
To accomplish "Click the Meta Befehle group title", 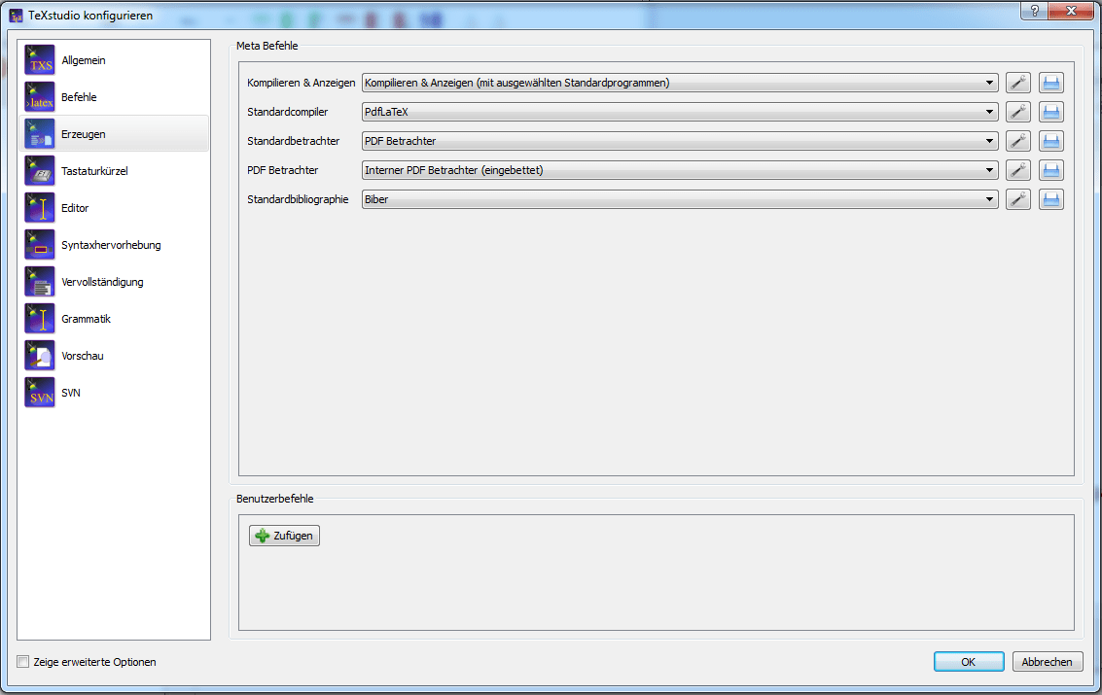I will pyautogui.click(x=267, y=46).
